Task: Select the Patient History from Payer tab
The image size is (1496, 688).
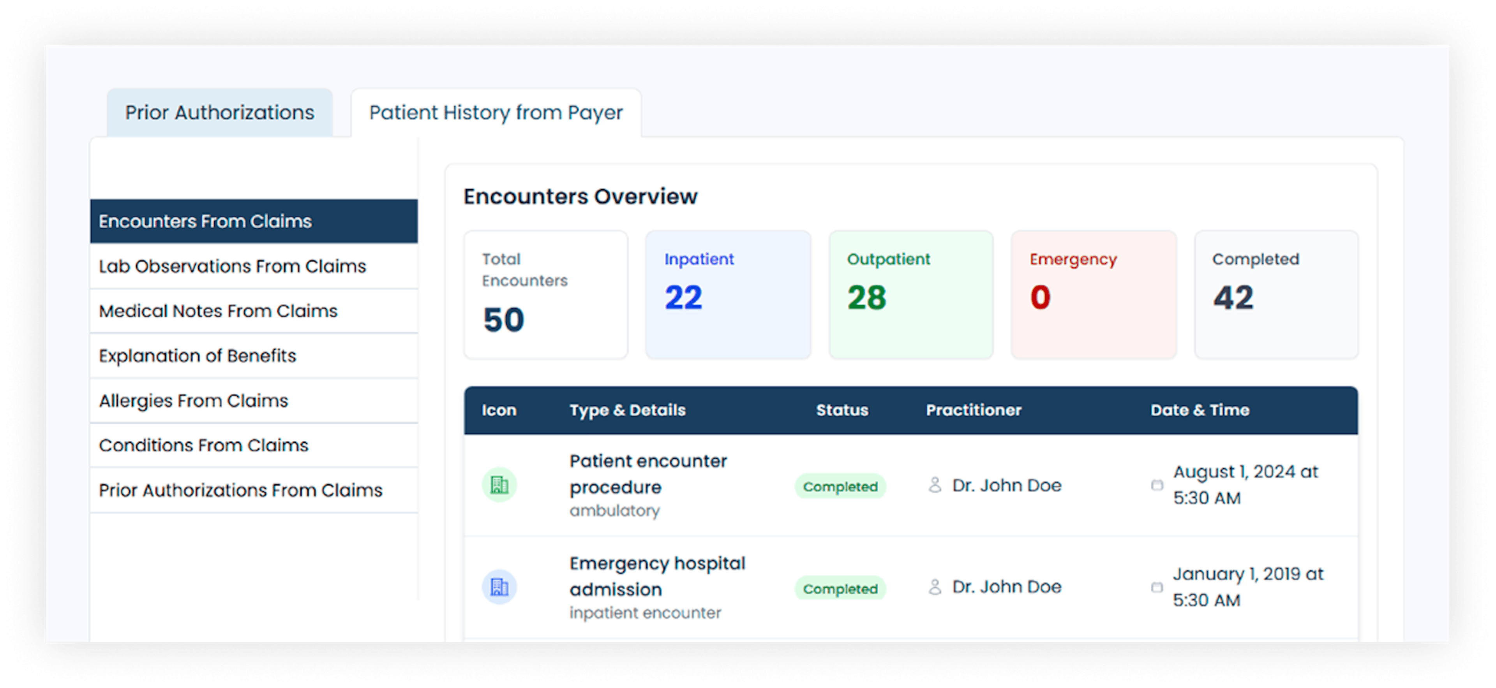Action: (x=496, y=113)
